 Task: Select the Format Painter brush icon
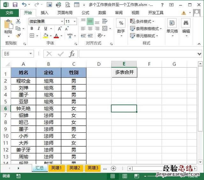pos(18,36)
